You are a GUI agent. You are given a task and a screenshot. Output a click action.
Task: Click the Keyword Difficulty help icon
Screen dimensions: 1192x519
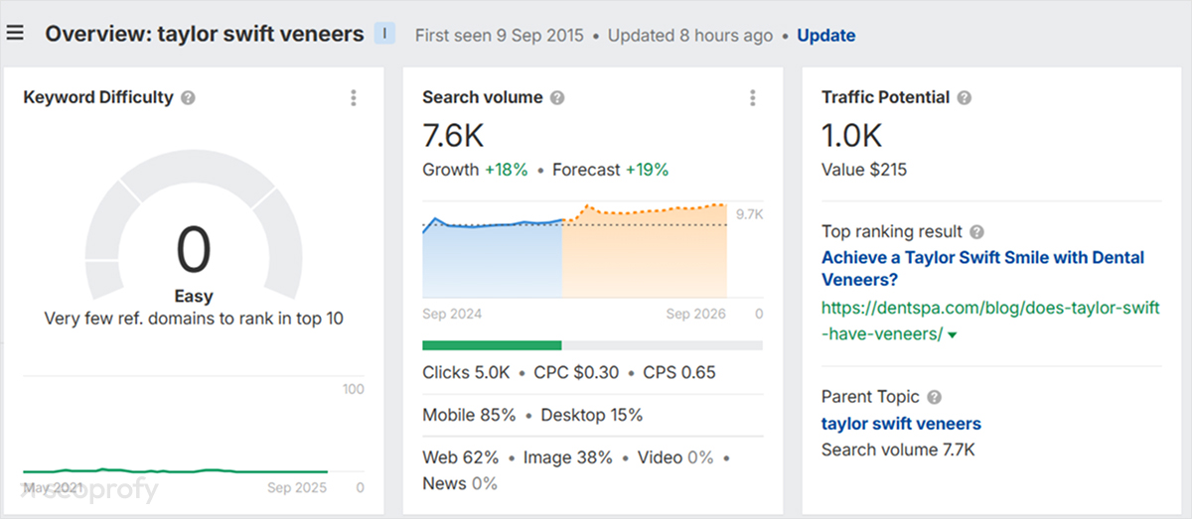(x=189, y=97)
